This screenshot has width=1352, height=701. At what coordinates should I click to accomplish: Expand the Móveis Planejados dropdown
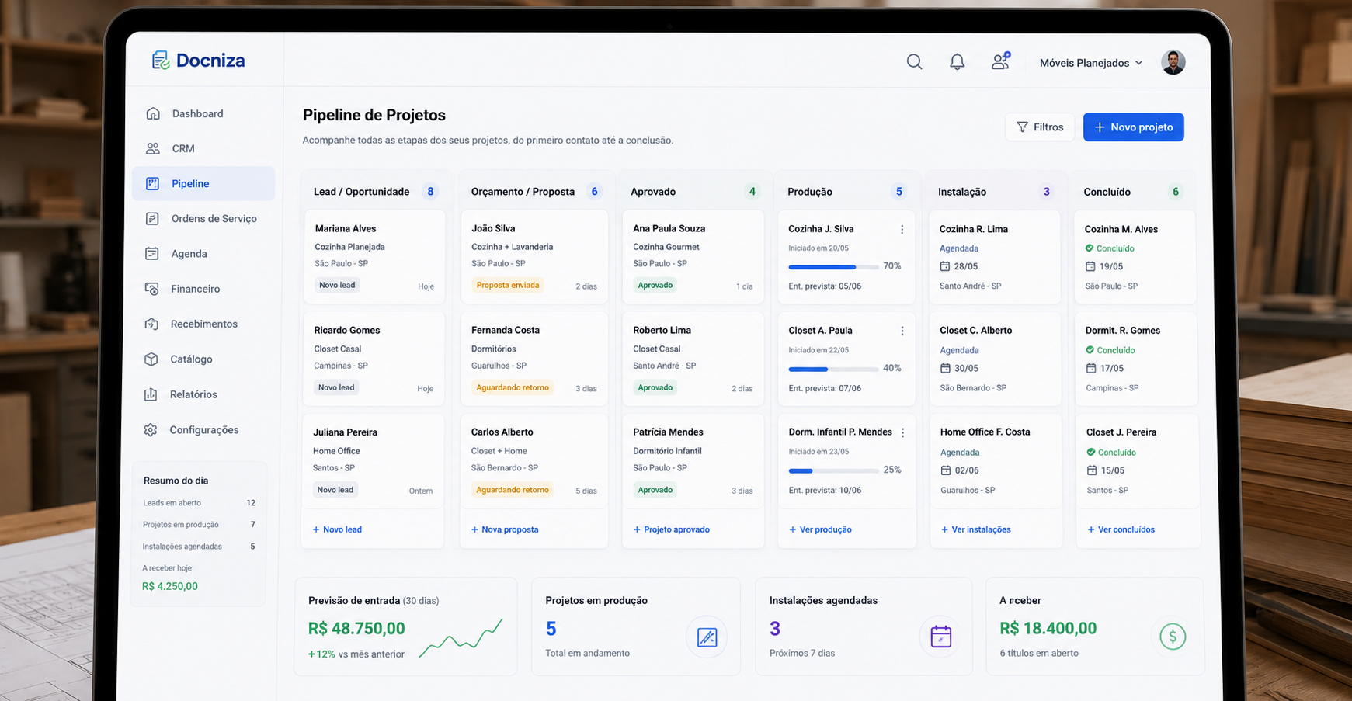pos(1091,63)
